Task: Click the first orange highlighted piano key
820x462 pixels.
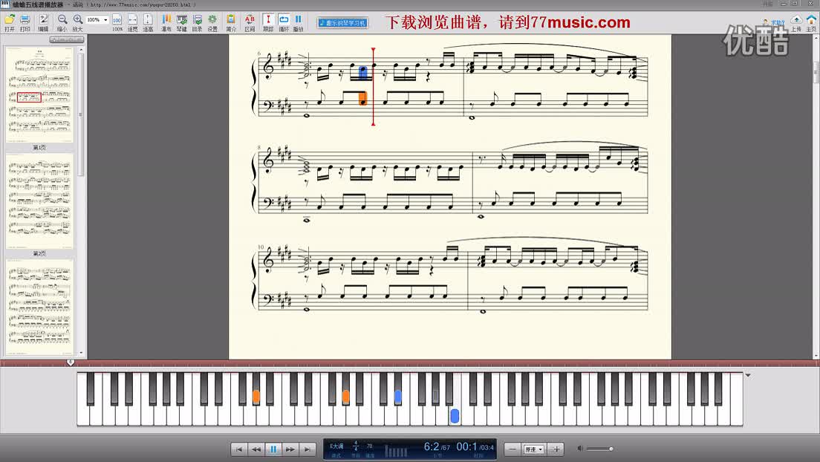Action: pos(256,397)
